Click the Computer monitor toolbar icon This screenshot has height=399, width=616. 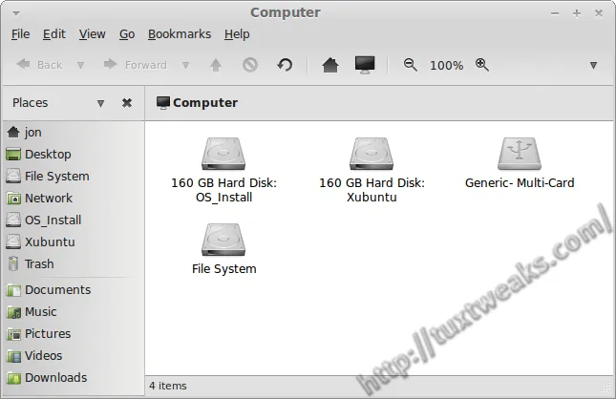click(365, 65)
